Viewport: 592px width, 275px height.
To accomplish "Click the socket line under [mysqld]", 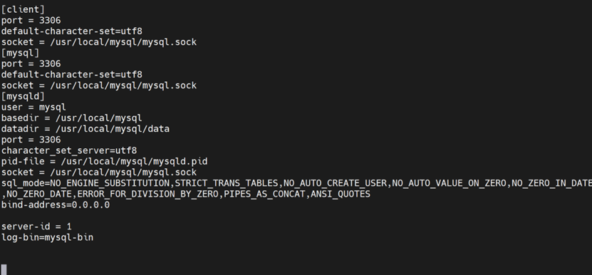I will click(99, 172).
